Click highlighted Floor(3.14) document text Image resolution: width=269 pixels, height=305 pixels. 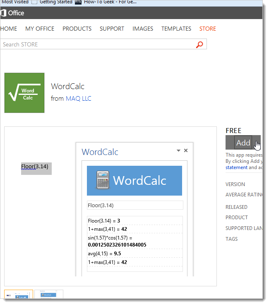(x=36, y=168)
